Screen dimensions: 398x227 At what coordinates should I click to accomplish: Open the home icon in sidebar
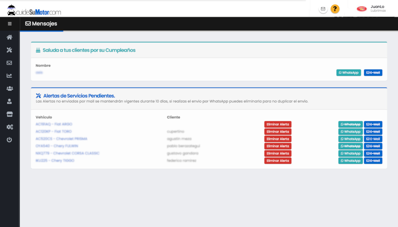pos(9,37)
